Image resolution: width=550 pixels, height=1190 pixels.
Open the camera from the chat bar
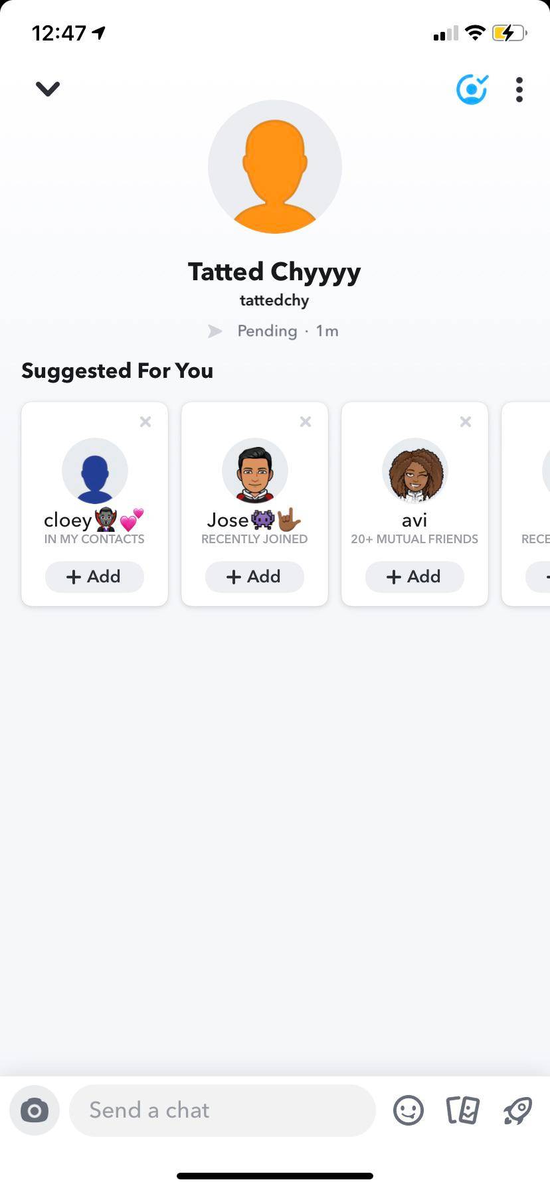click(x=35, y=1110)
